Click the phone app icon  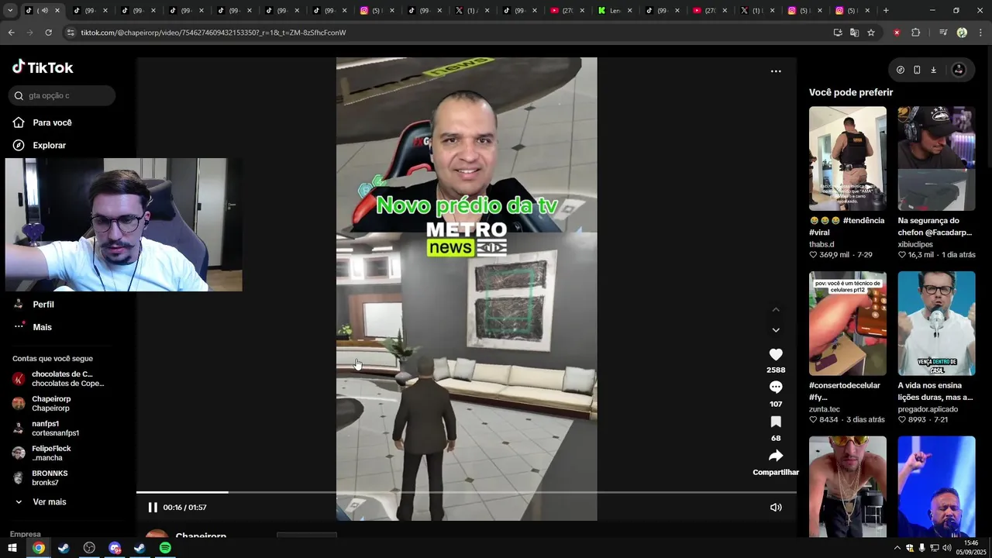[917, 70]
